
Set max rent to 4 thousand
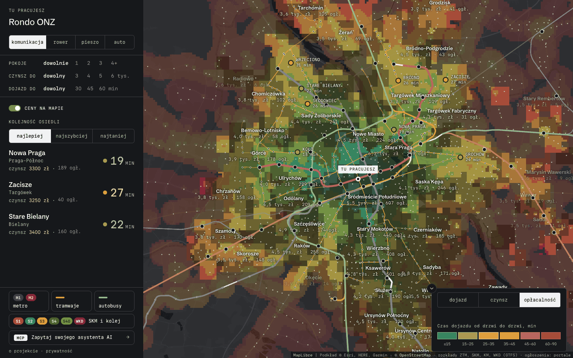click(89, 76)
